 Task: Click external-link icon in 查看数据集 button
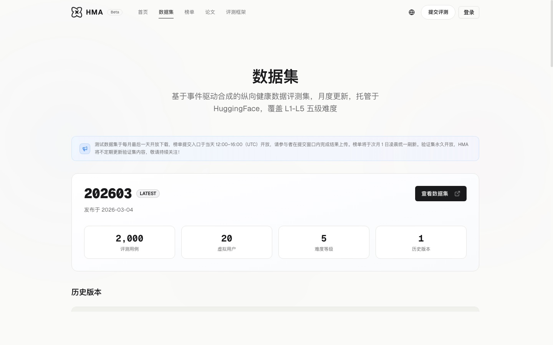click(x=457, y=194)
